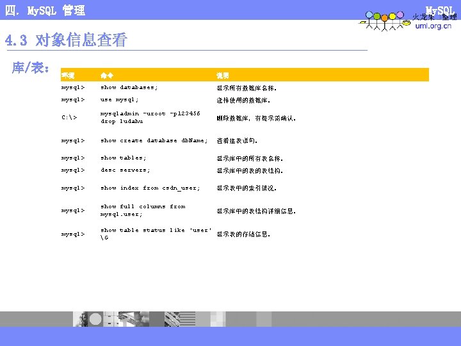Click 'show create database dbName;' command
Image resolution: width=461 pixels, height=346 pixels.
point(154,140)
